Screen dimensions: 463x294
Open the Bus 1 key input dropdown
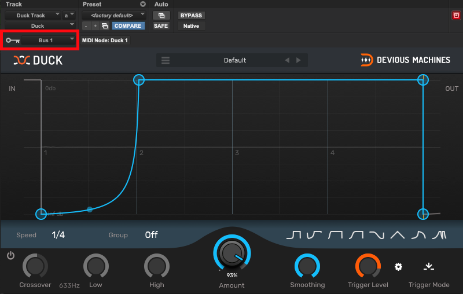pyautogui.click(x=49, y=41)
